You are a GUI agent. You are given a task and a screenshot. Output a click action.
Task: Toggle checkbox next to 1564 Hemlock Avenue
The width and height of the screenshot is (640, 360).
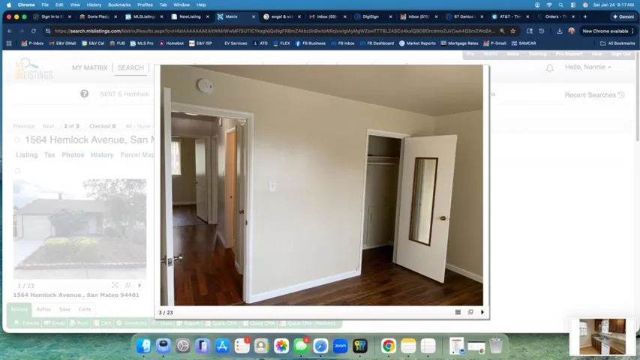pyautogui.click(x=17, y=140)
